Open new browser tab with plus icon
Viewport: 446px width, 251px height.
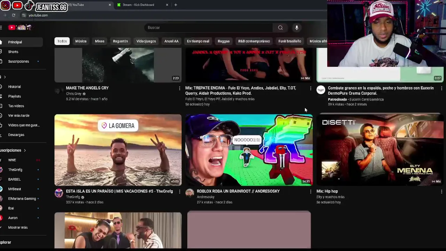[176, 5]
